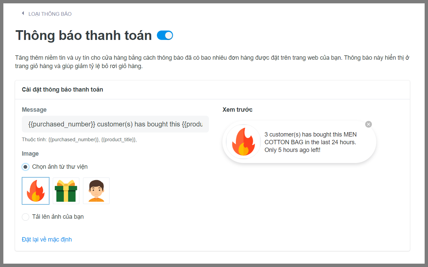This screenshot has width=428, height=267.
Task: Select the Chọn ảnh từ thư viện radio button
Action: pos(26,167)
